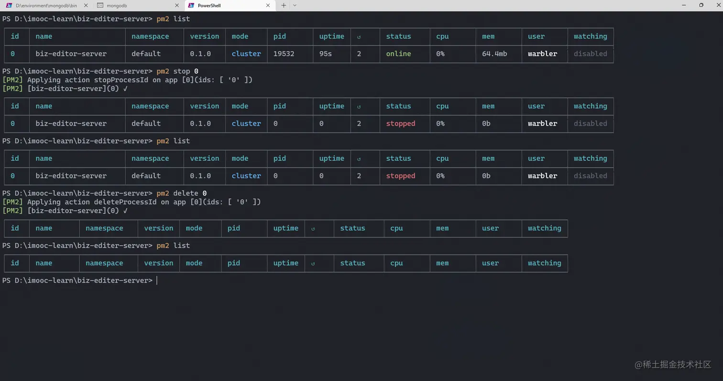Maximize the terminal window
Image resolution: width=723 pixels, height=381 pixels.
[701, 5]
